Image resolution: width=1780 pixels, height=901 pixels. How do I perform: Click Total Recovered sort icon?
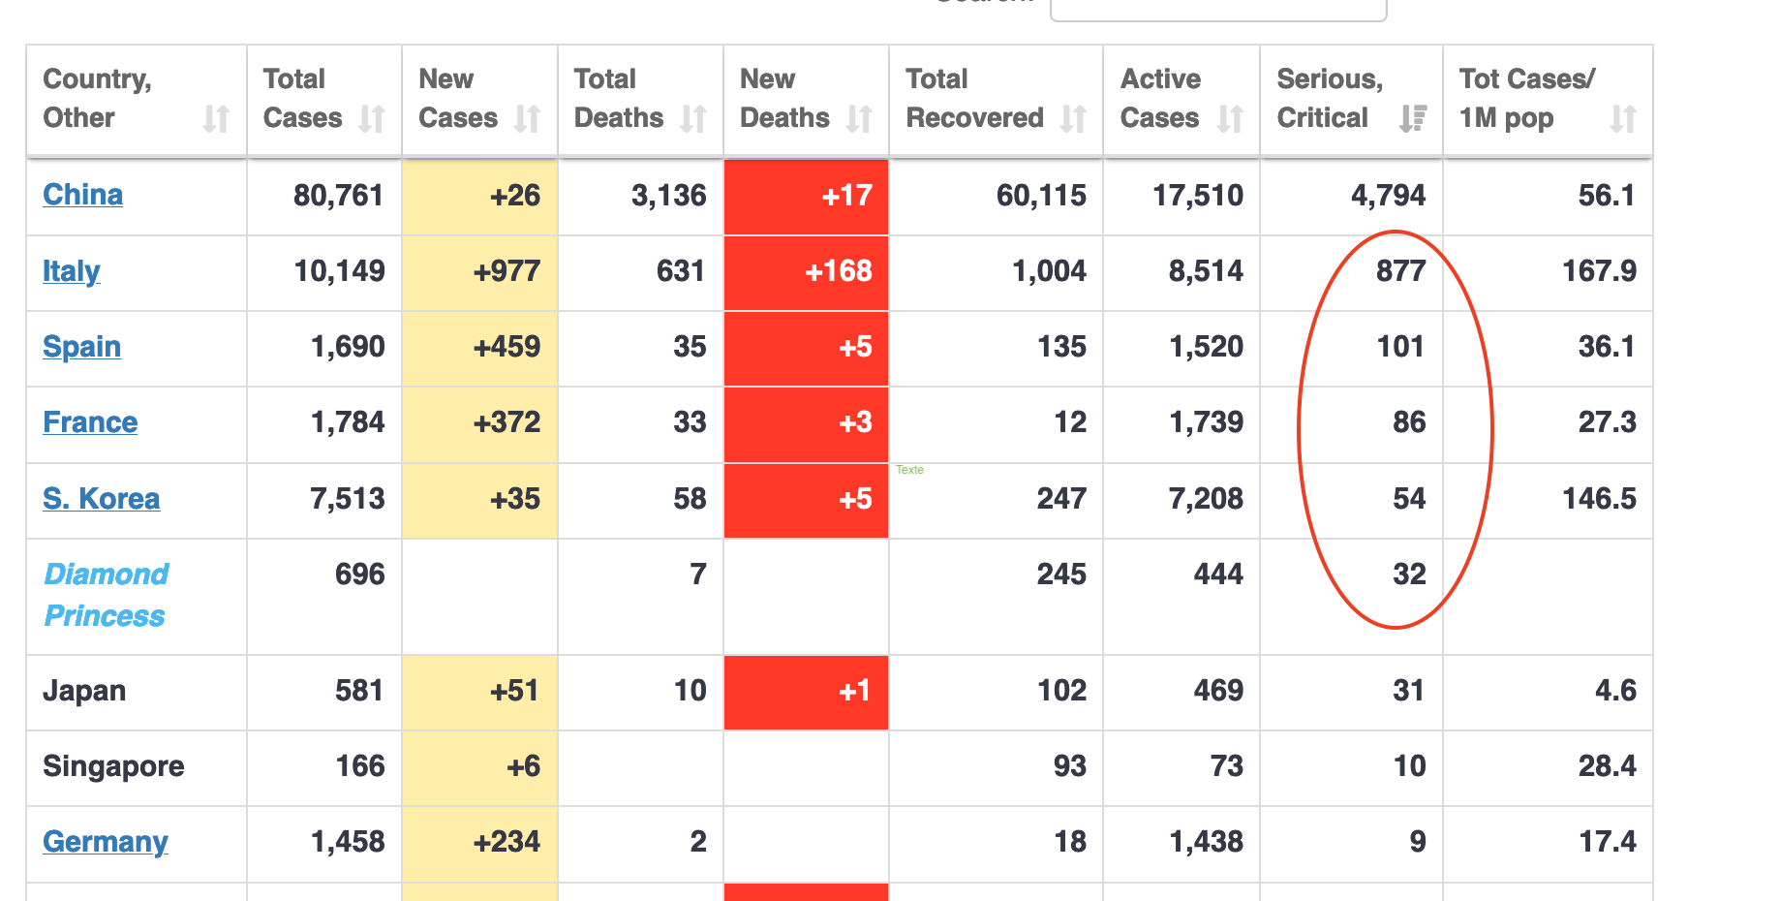(x=1073, y=119)
